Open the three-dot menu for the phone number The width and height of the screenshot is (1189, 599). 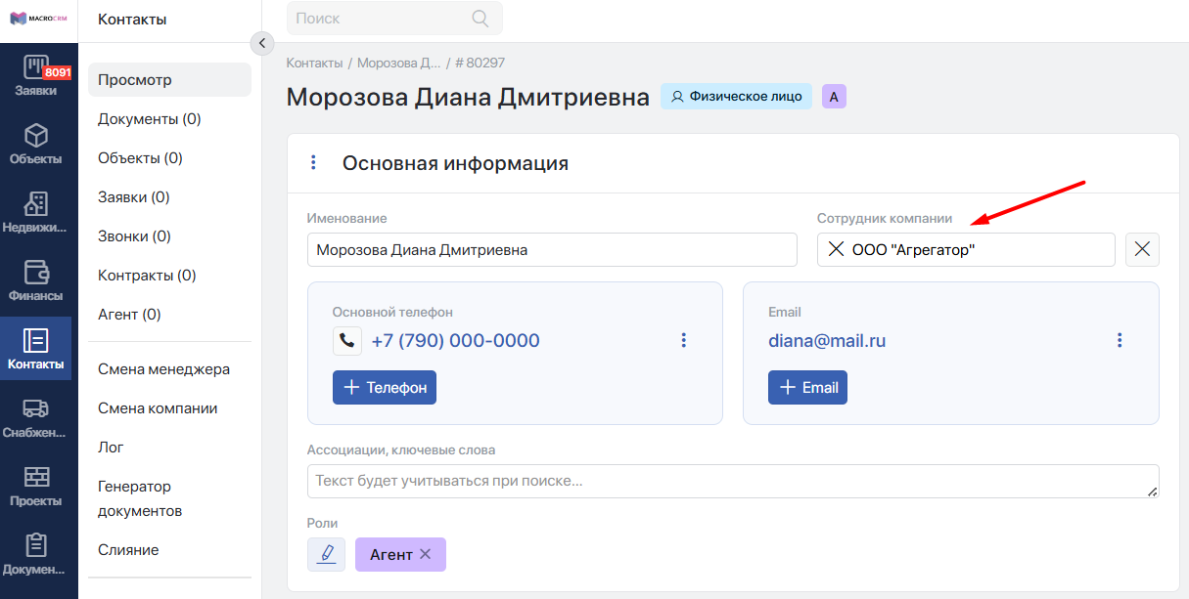coord(684,340)
